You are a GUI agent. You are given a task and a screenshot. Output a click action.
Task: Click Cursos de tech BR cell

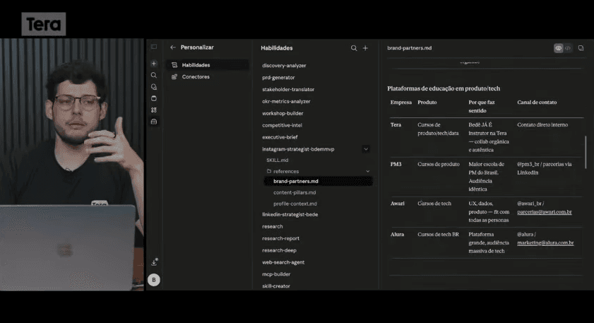tap(439, 234)
